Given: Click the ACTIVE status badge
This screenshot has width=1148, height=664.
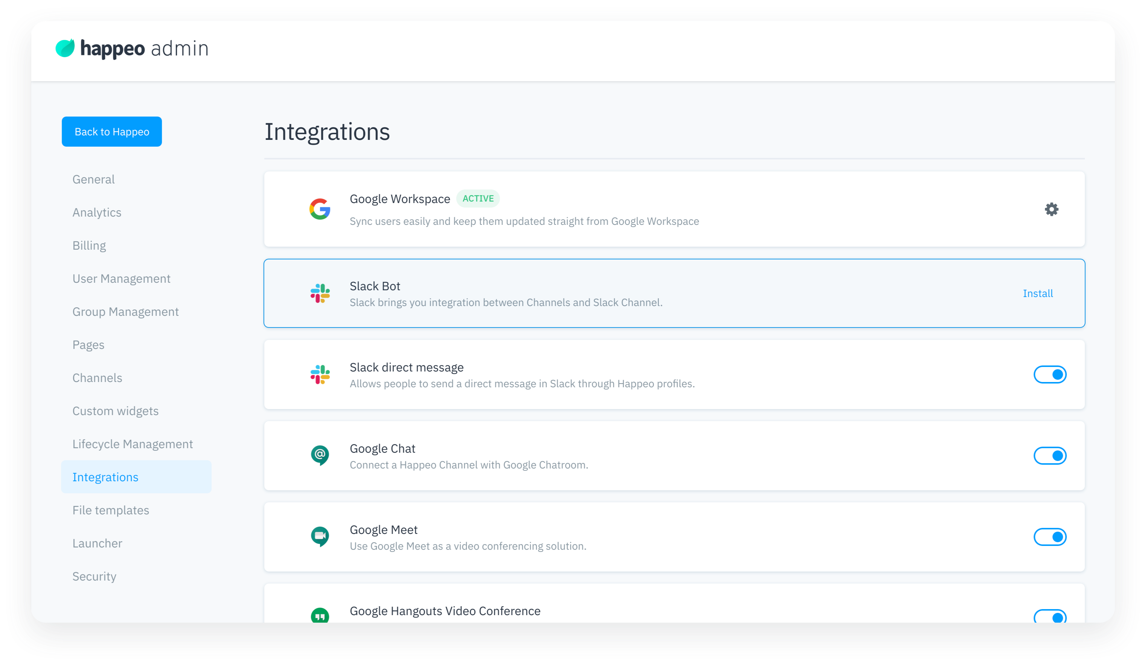Looking at the screenshot, I should coord(478,199).
